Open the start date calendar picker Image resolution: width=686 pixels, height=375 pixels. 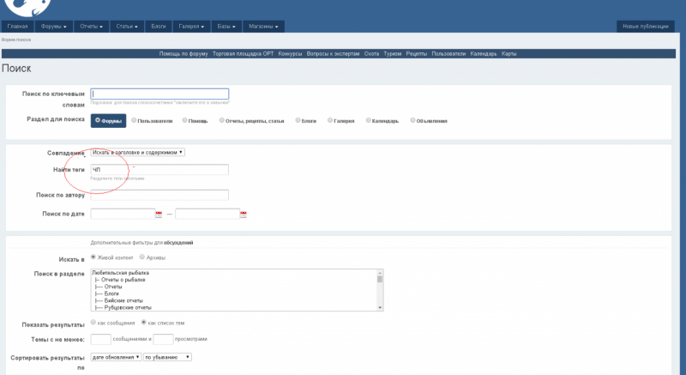[159, 214]
